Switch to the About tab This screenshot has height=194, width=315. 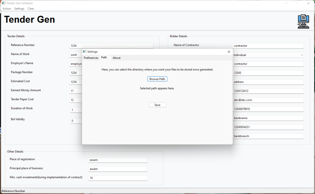[x=117, y=58]
